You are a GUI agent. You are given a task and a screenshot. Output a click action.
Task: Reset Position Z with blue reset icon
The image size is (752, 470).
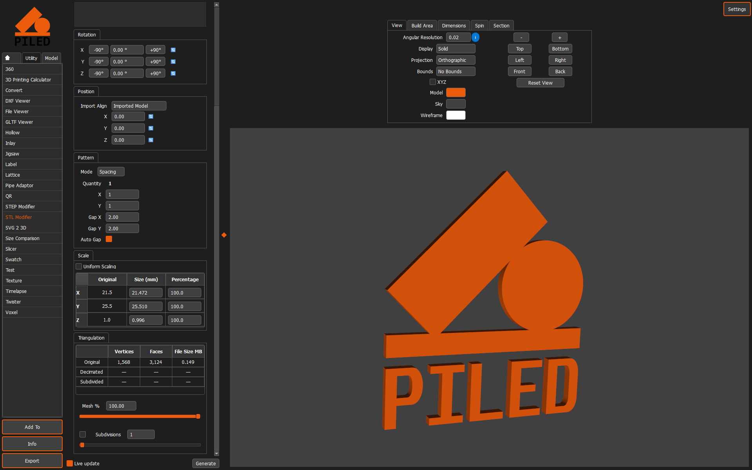pyautogui.click(x=151, y=140)
